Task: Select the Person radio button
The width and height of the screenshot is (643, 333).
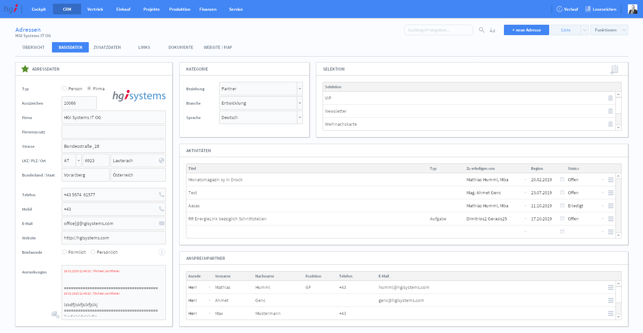Action: click(x=64, y=89)
